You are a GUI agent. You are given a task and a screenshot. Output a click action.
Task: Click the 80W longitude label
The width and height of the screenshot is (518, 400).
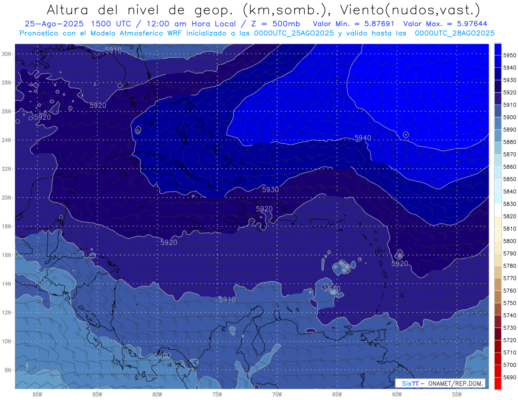point(157,394)
